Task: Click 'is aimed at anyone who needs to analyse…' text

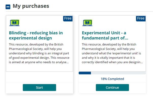Action: click(39, 62)
